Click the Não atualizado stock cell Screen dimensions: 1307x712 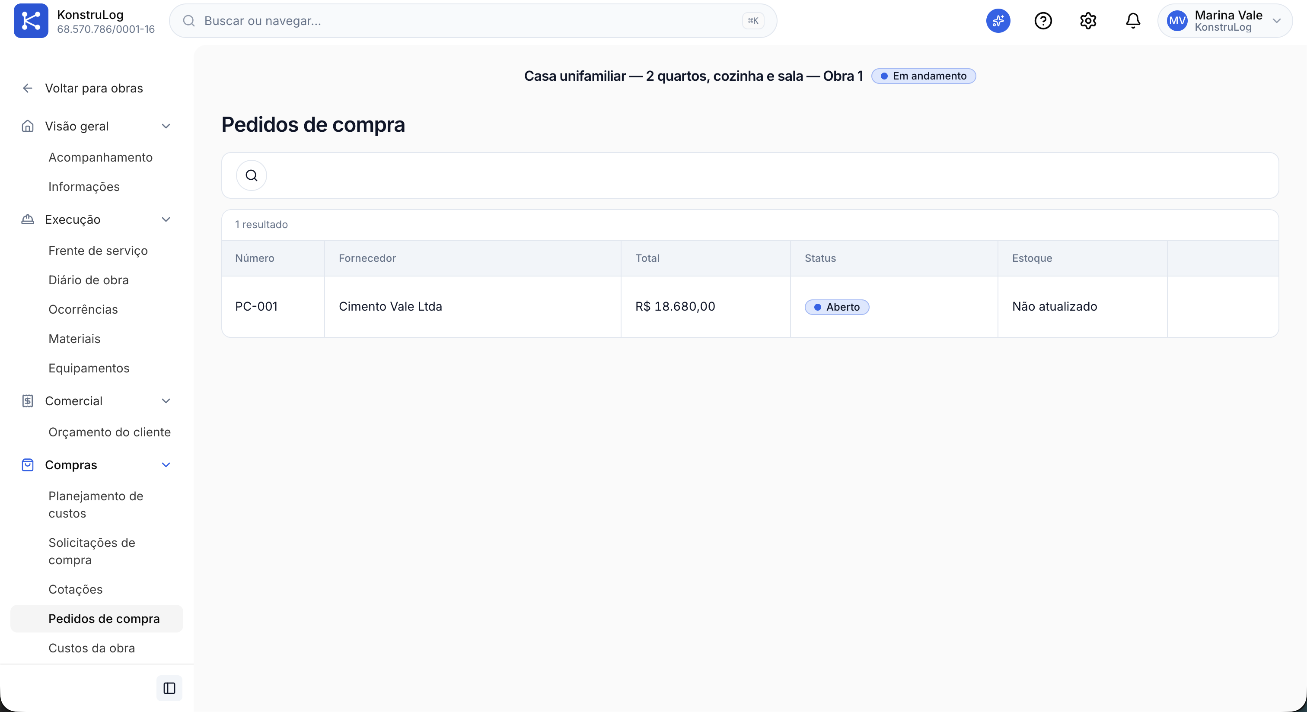[x=1054, y=306]
